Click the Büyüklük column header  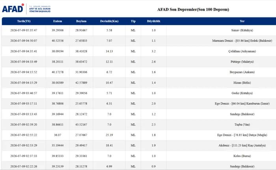[x=153, y=21]
